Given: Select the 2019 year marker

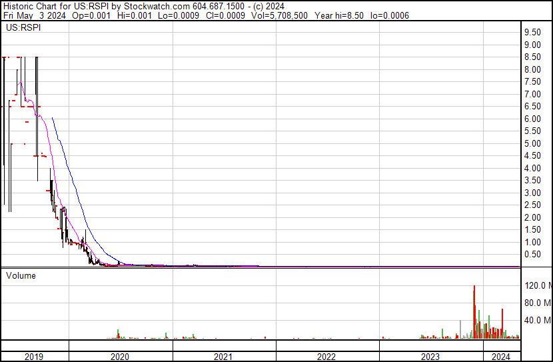Looking at the screenshot, I should pyautogui.click(x=34, y=357).
